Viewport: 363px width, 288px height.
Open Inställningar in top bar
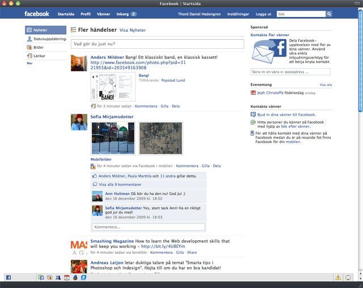pyautogui.click(x=238, y=14)
